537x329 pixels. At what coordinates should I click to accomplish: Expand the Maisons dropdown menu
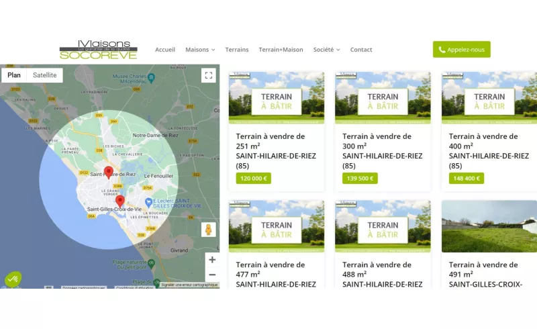pyautogui.click(x=200, y=50)
